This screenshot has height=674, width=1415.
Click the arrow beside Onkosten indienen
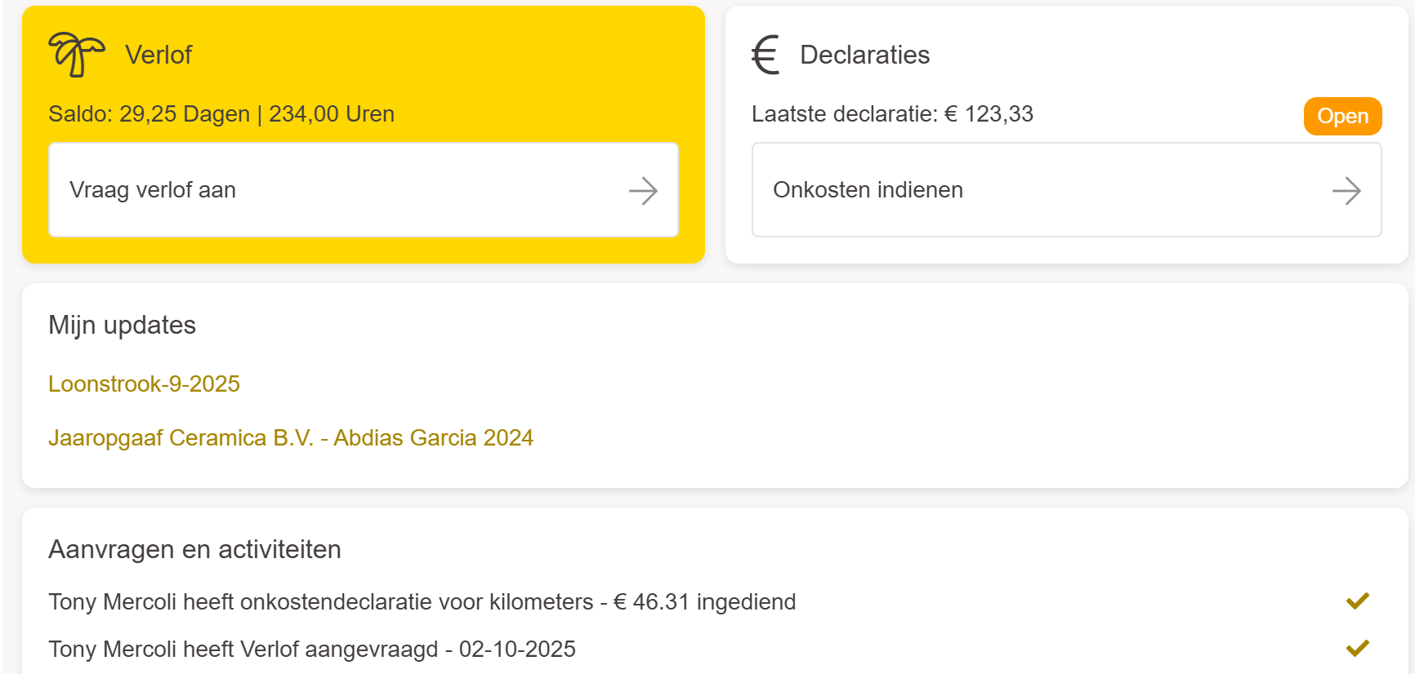tap(1346, 191)
